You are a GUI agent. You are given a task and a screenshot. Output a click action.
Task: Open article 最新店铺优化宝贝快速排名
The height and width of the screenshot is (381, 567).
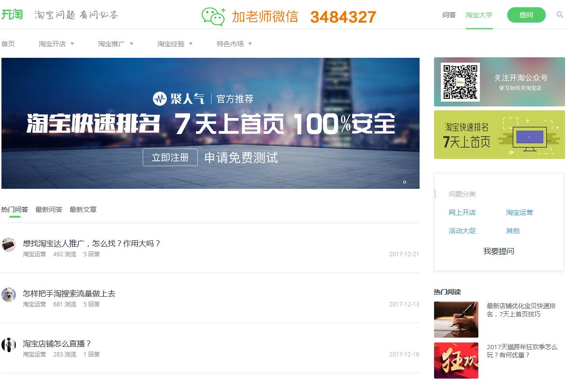pyautogui.click(x=521, y=310)
